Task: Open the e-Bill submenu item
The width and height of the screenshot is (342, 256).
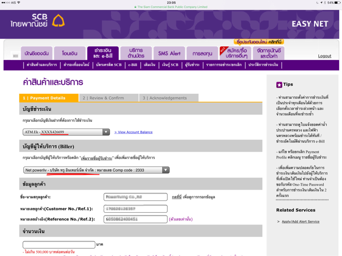Action: tap(133, 64)
